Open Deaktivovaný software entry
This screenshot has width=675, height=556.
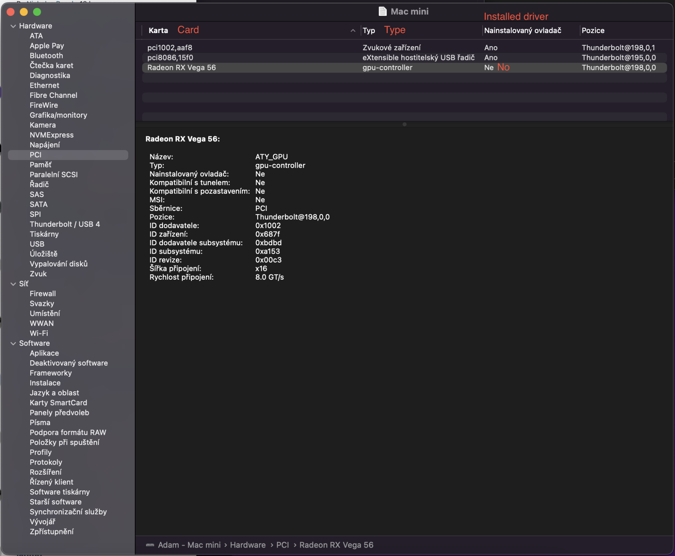69,363
